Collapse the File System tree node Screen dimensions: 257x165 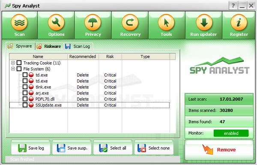click(x=13, y=69)
